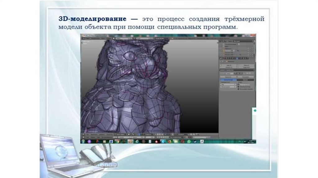Select the properties tab icon just right of Modifiers

(x=239, y=58)
